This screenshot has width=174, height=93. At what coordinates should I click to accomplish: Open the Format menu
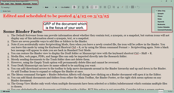pyautogui.click(x=34, y=4)
